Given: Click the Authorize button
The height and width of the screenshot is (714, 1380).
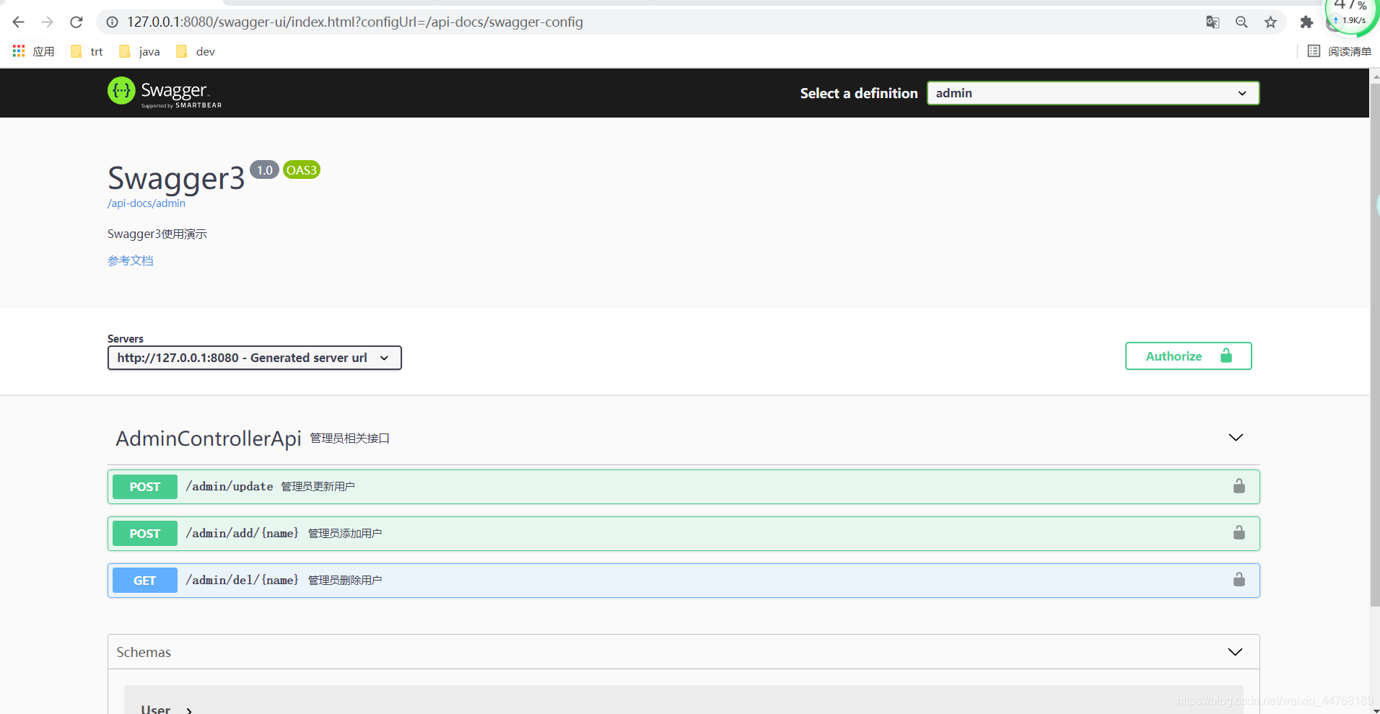Looking at the screenshot, I should point(1188,356).
